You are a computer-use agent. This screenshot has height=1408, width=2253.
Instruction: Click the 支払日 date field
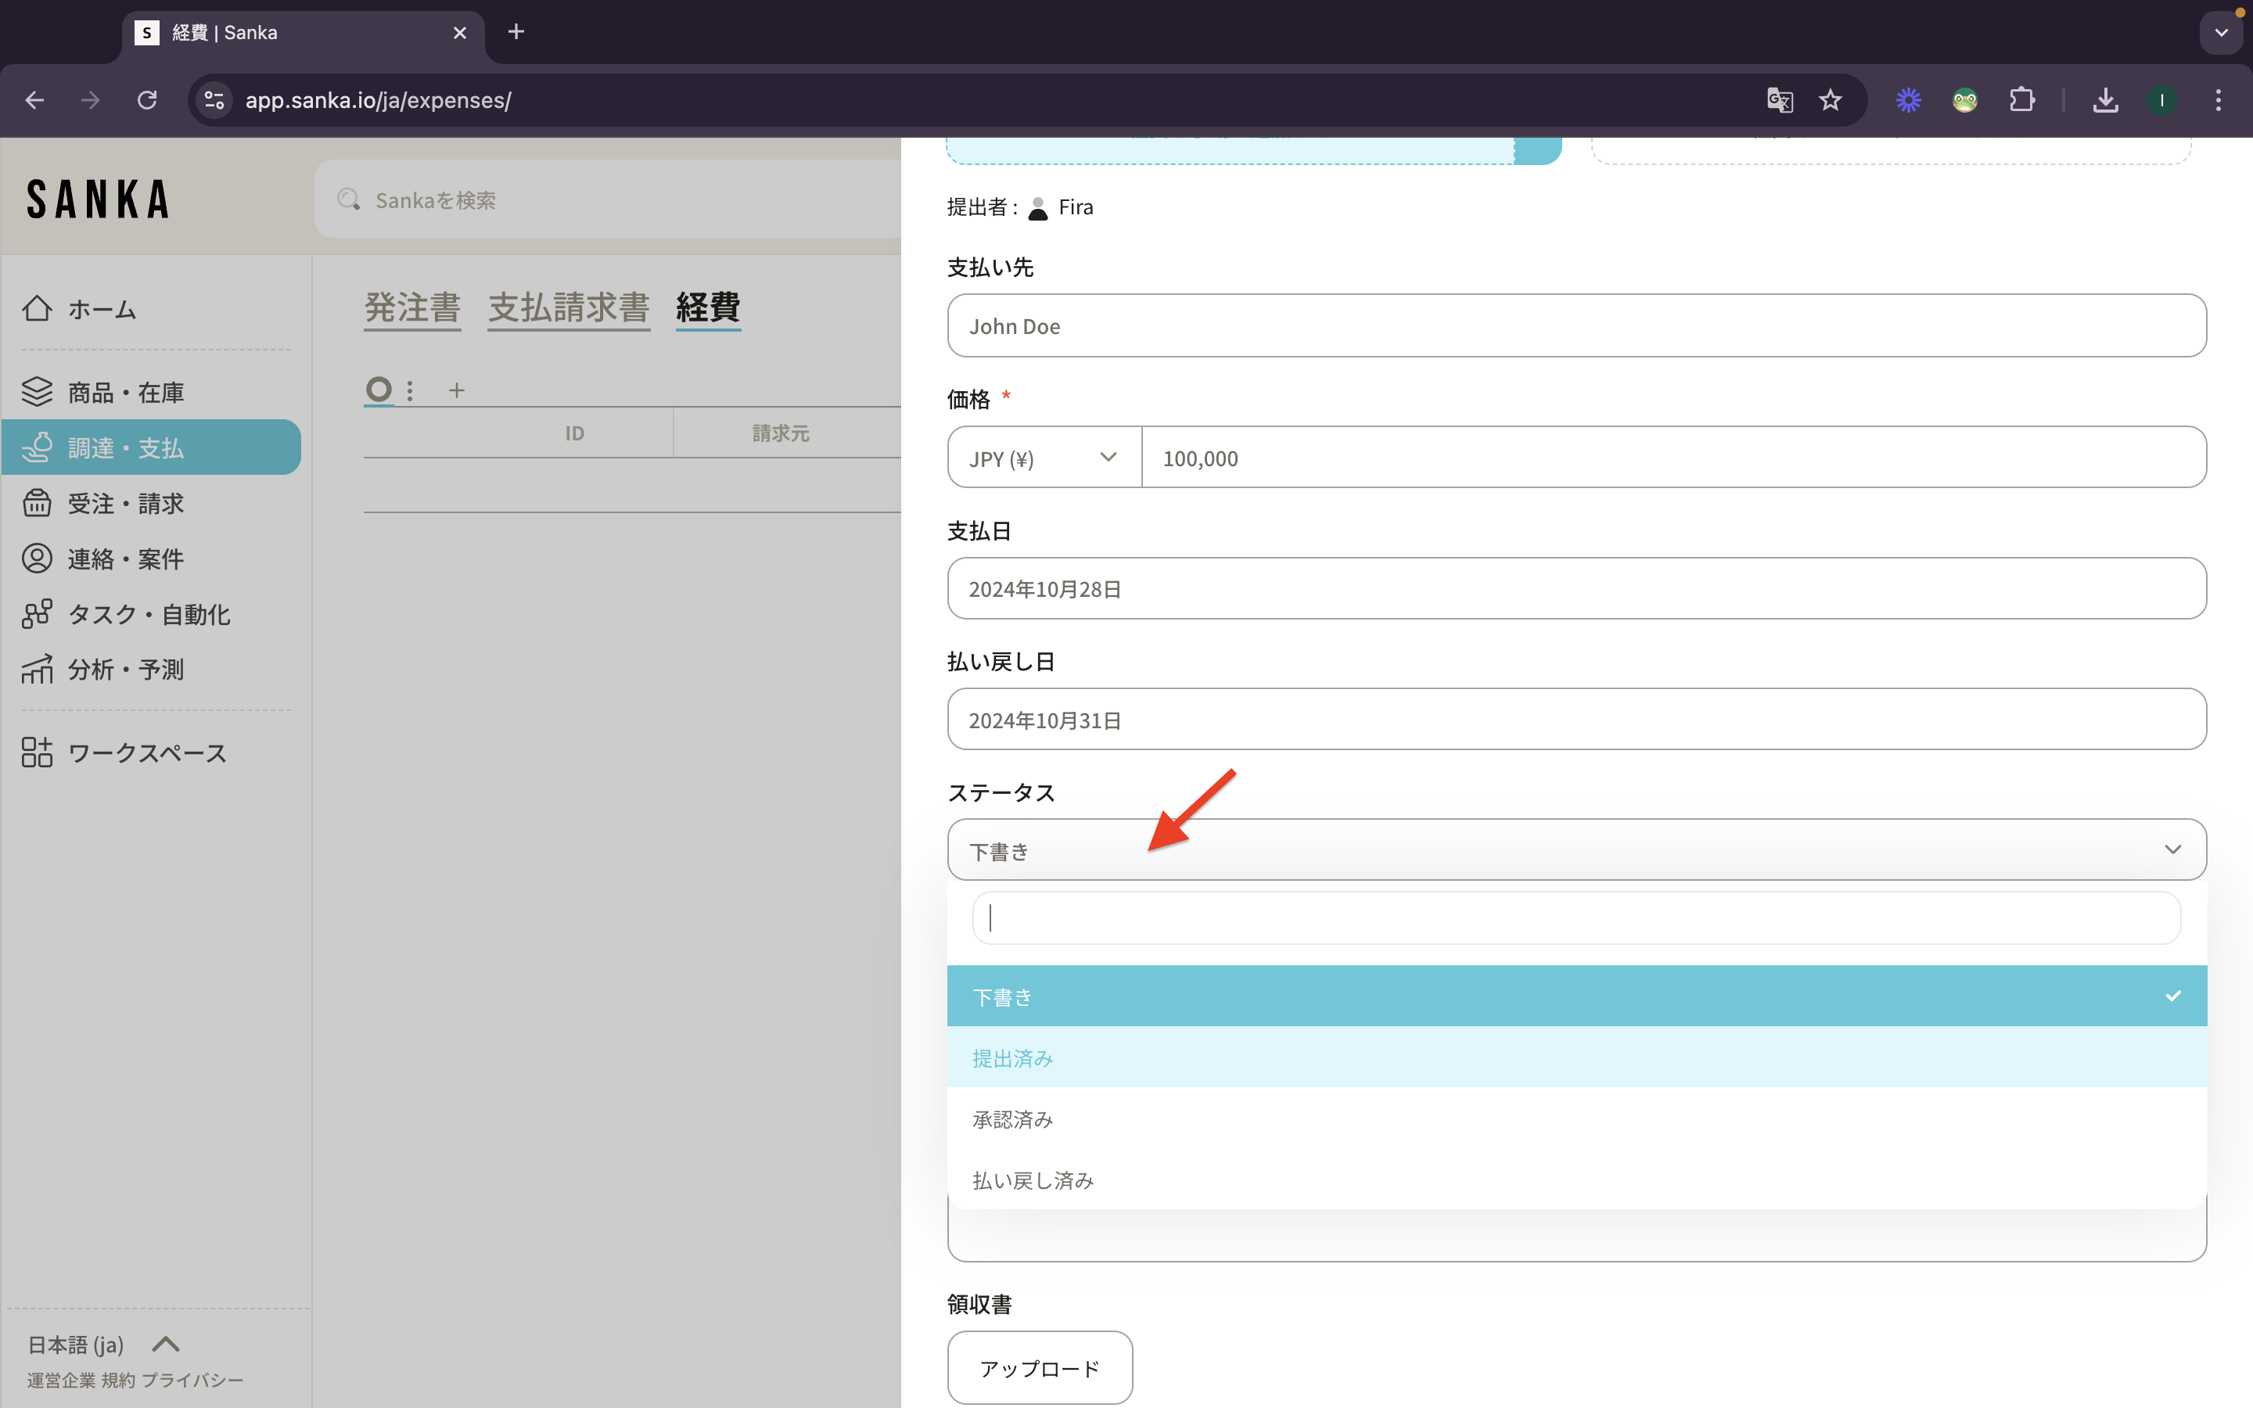click(x=1576, y=588)
